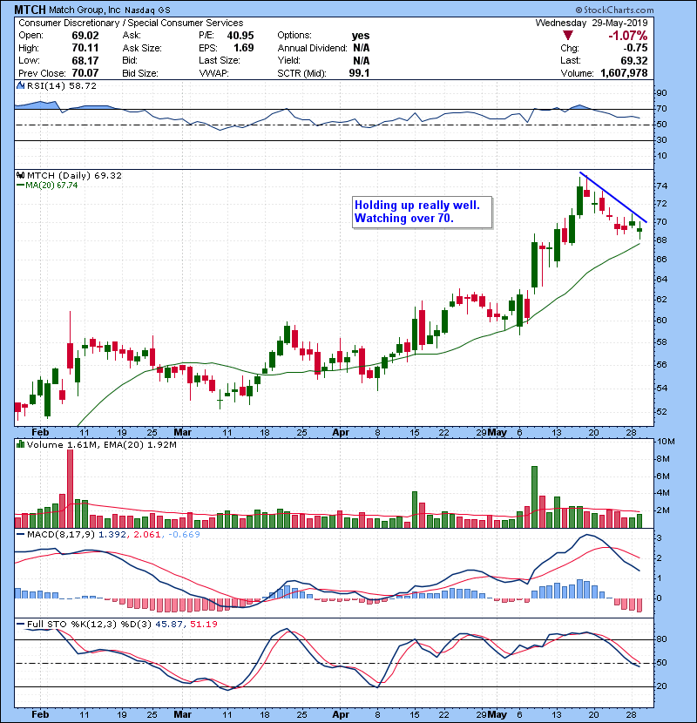
Task: Click the Last price 69.32 in the header
Action: (x=633, y=60)
